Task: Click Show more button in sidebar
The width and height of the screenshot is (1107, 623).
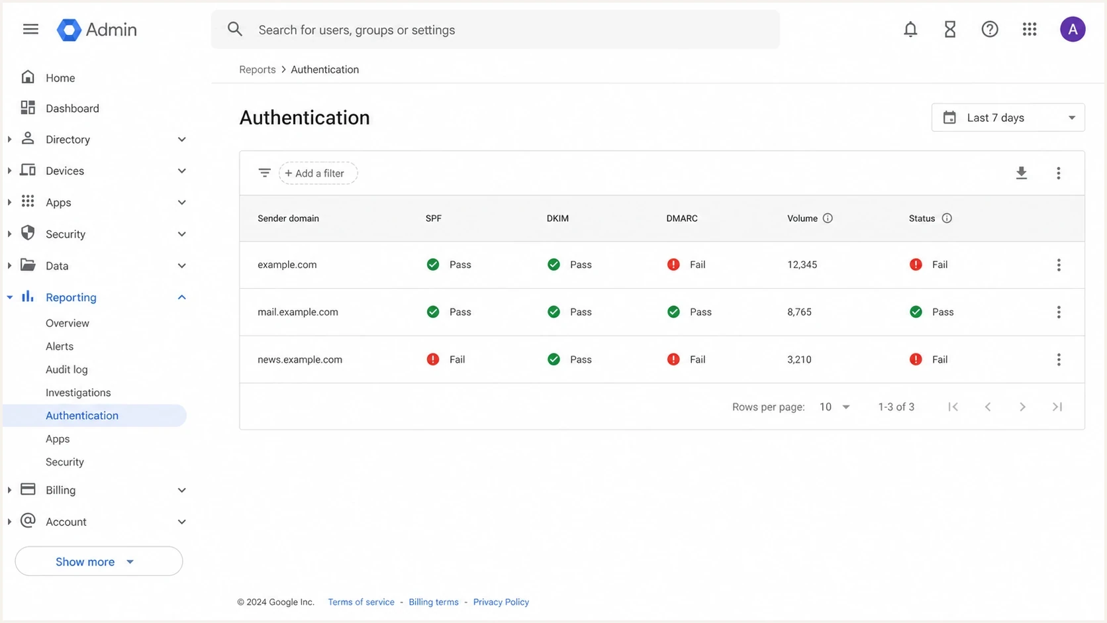Action: point(99,561)
